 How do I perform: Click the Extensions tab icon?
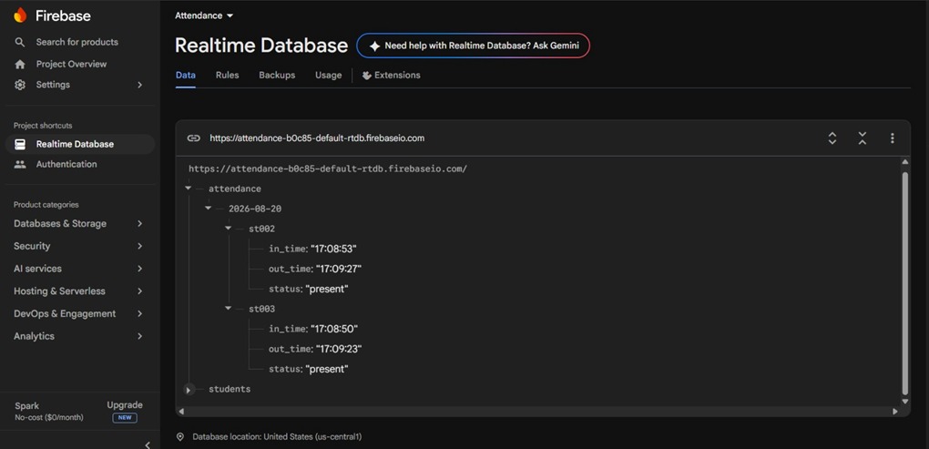(x=367, y=76)
